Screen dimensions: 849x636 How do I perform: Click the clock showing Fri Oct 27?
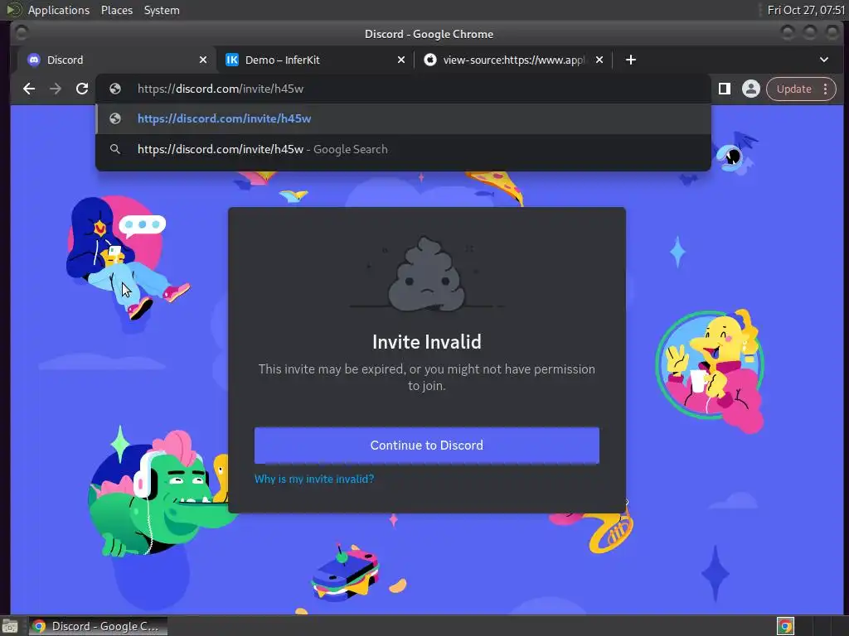(806, 10)
